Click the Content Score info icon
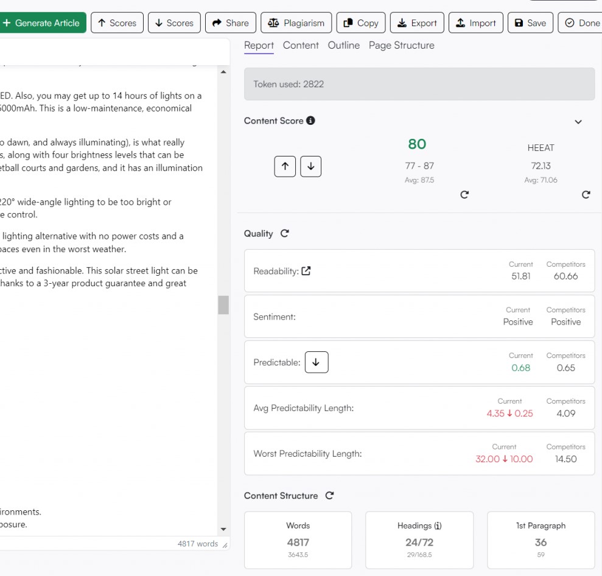Viewport: 602px width, 576px height. click(x=310, y=121)
